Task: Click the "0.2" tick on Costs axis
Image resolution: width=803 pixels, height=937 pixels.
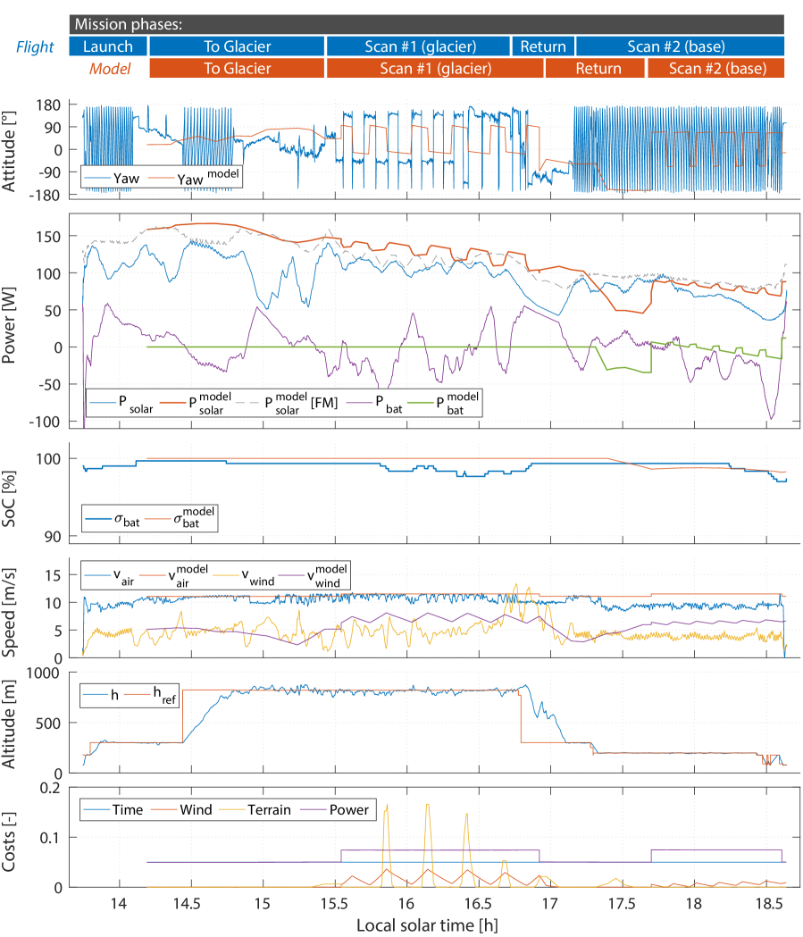Action: pos(50,788)
